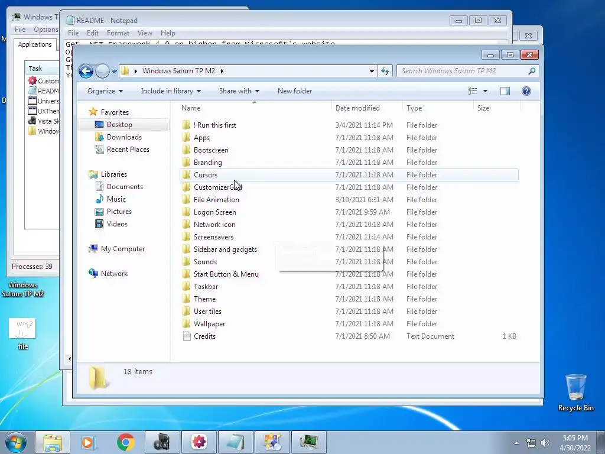Select the Screensavers folder icon
605x454 pixels.
pyautogui.click(x=186, y=236)
